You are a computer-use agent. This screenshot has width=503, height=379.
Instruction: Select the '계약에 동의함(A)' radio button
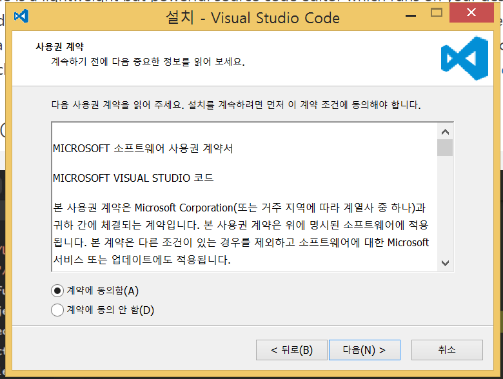pos(57,291)
